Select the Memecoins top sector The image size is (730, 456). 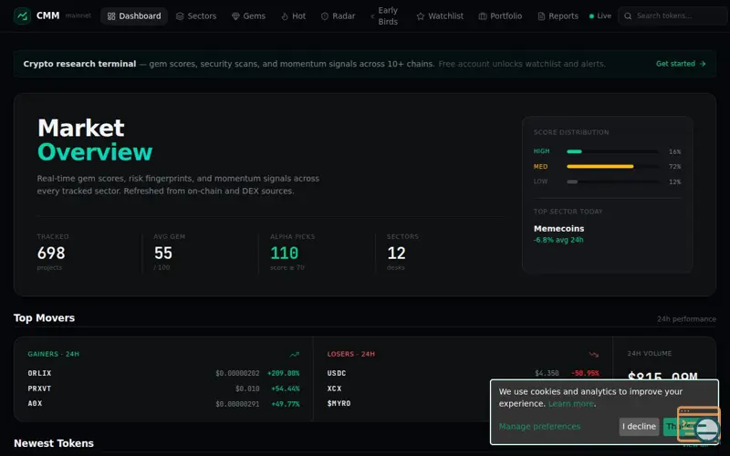click(558, 229)
